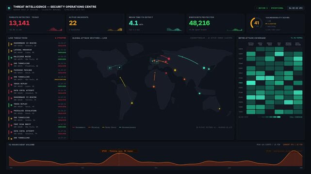Click the percent mapped value in MITRE panel
311x174 pixels.
click(296, 38)
